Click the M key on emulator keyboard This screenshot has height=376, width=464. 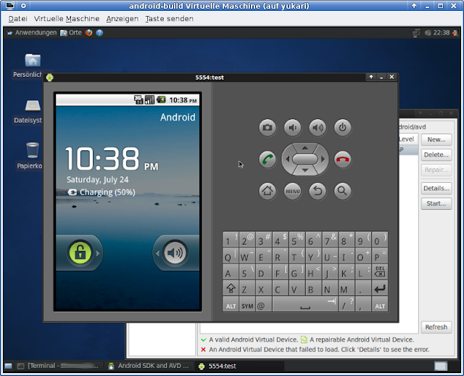tap(347, 288)
